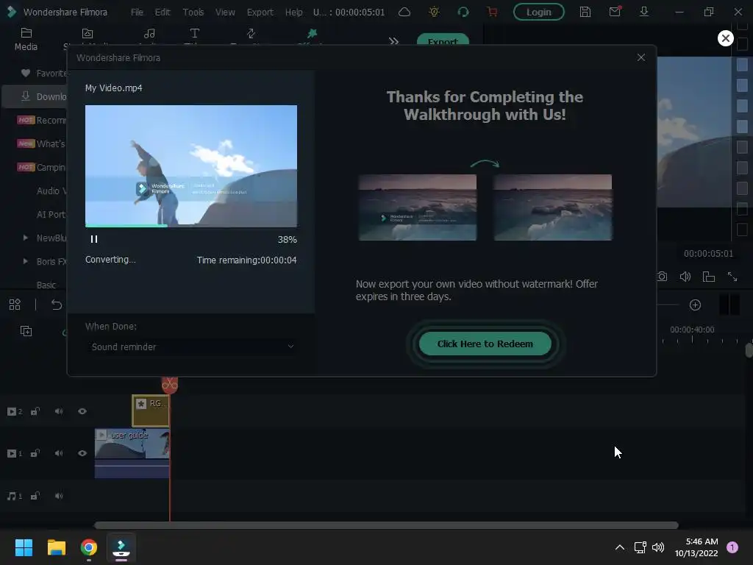The height and width of the screenshot is (565, 753).
Task: Show hidden system tray icons
Action: coord(619,547)
